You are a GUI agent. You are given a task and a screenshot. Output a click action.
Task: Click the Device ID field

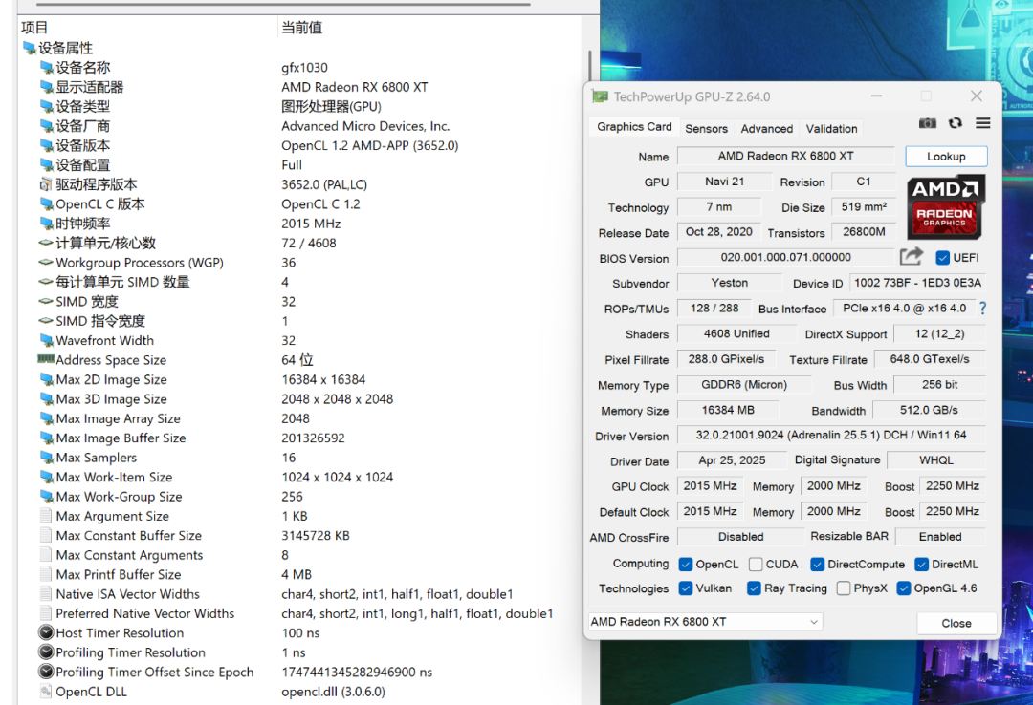tap(917, 283)
